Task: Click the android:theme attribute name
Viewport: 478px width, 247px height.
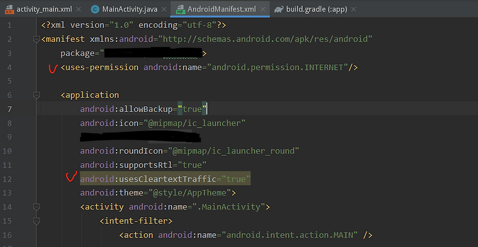Action: 112,193
